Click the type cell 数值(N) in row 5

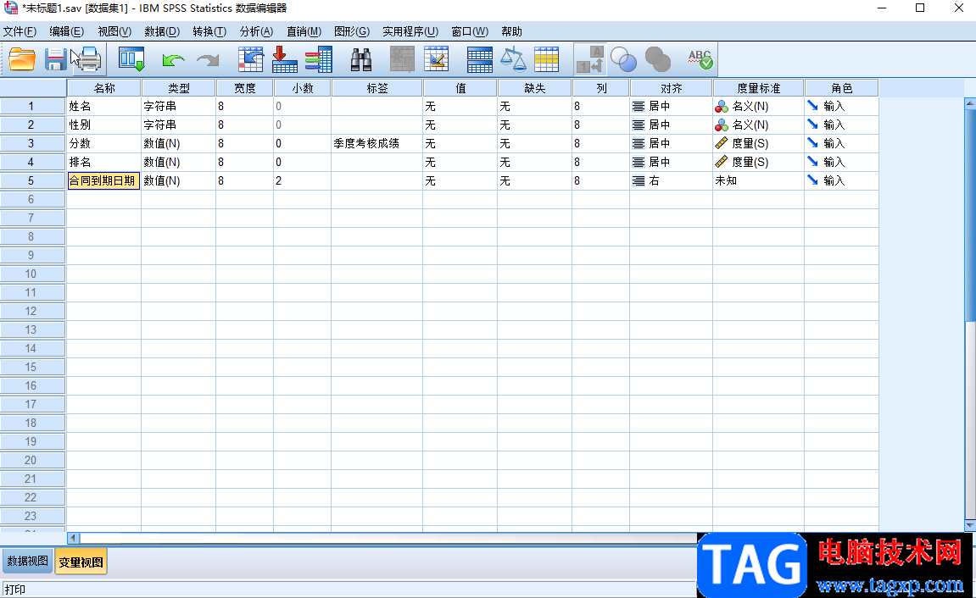[x=179, y=181]
